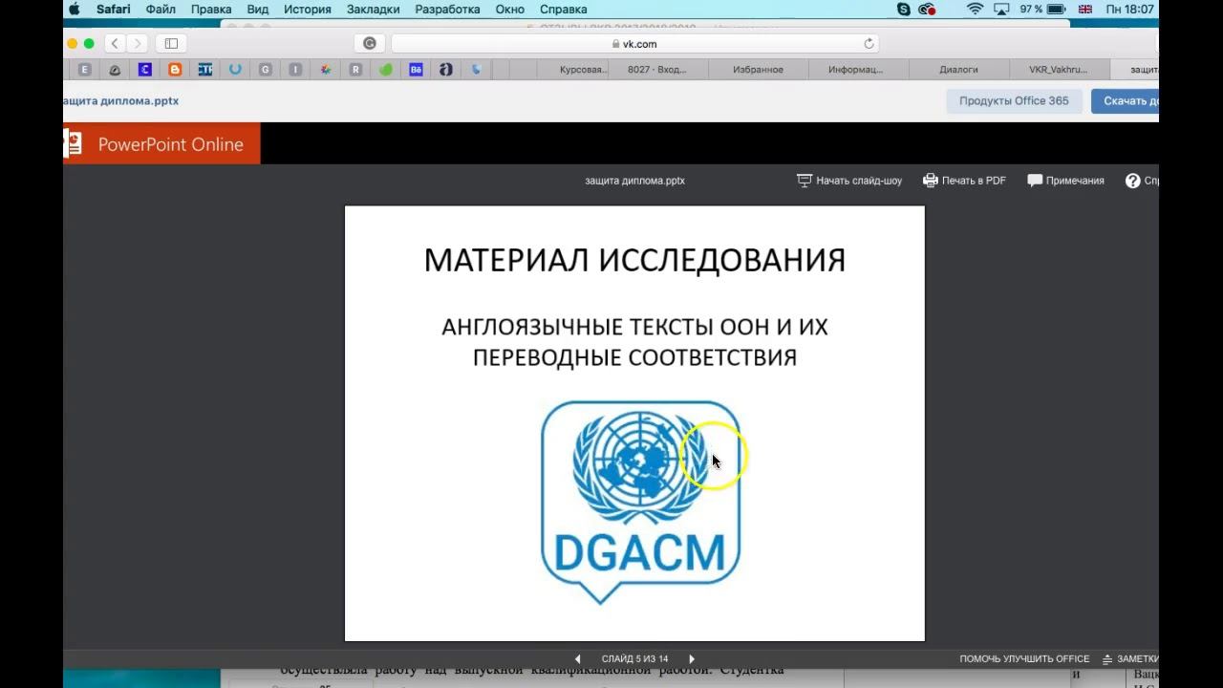This screenshot has width=1223, height=688.
Task: Click the Skype icon in the menu bar
Action: tap(904, 10)
